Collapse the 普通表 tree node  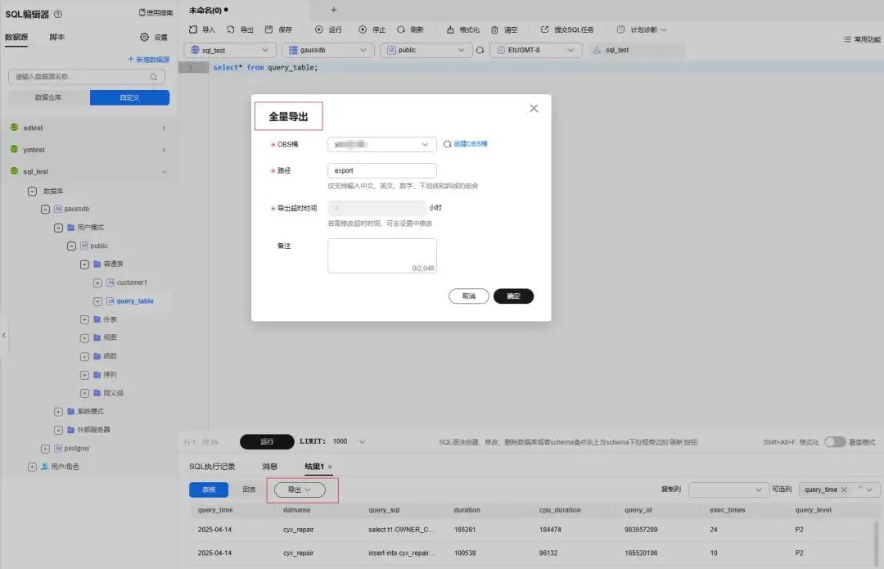pos(85,264)
